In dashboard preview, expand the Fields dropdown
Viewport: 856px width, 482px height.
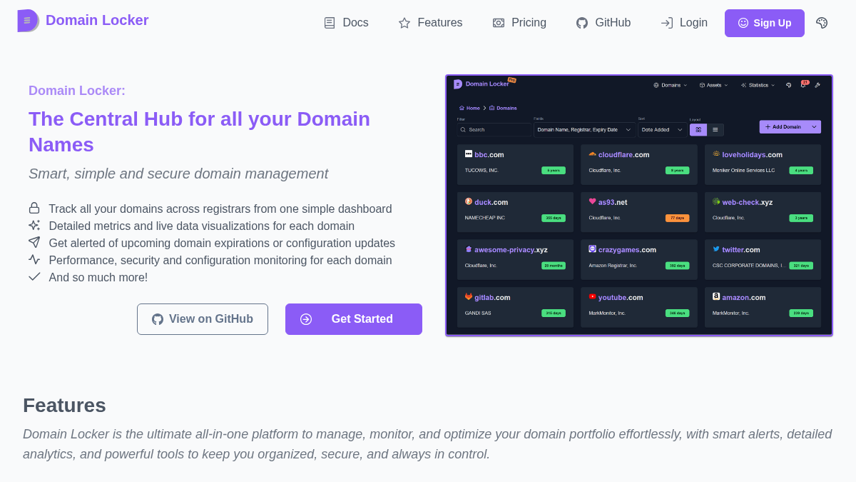[x=585, y=130]
